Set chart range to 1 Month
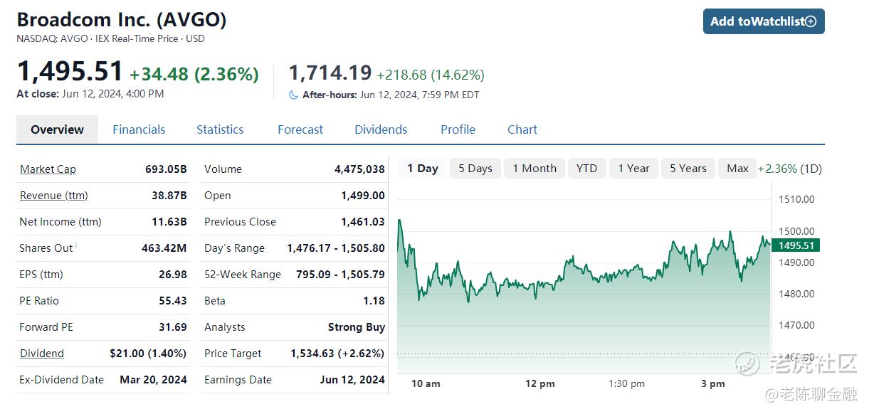The width and height of the screenshot is (874, 414). coord(535,169)
